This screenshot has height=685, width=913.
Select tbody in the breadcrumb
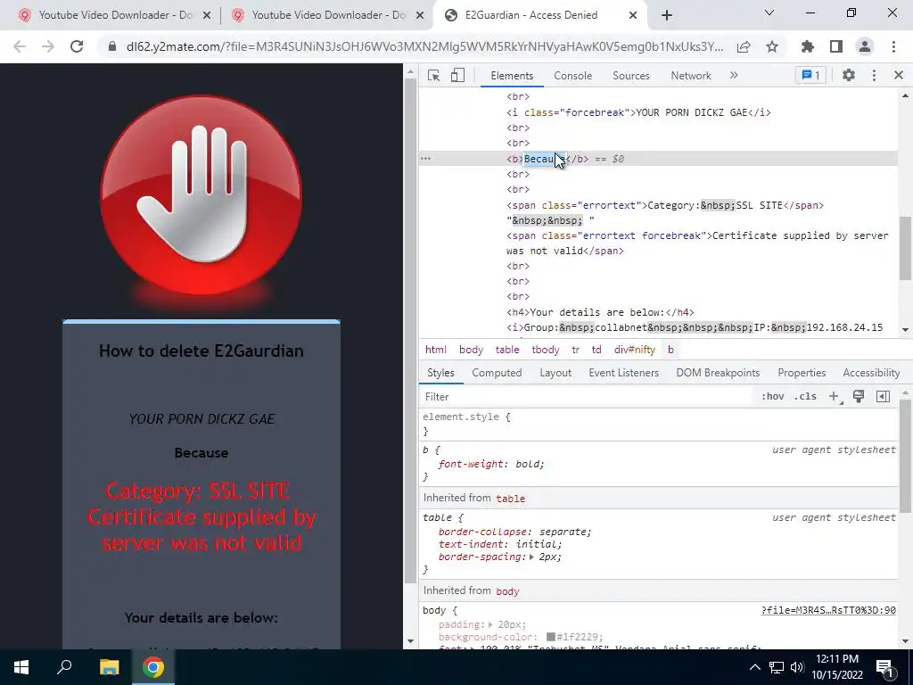[x=545, y=350]
